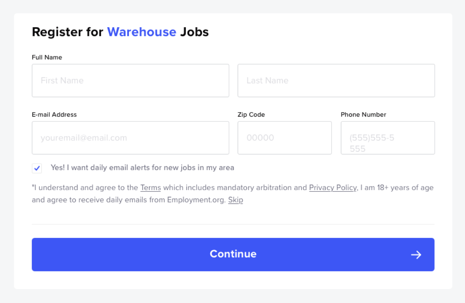This screenshot has height=303, width=465.
Task: Open the Privacy Policy link
Action: 332,188
